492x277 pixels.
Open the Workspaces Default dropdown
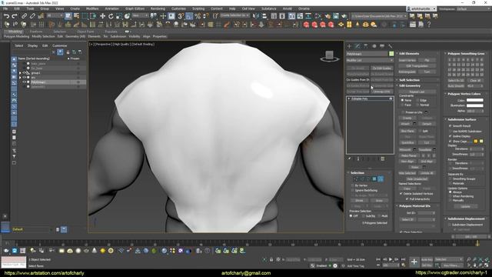coord(474,8)
